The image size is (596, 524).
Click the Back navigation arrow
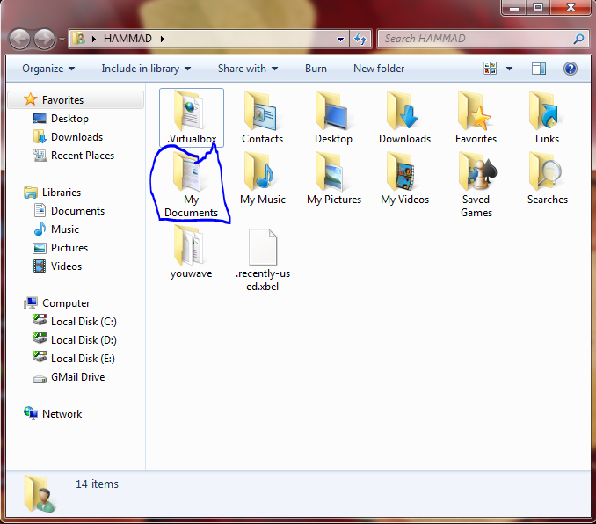[19, 39]
